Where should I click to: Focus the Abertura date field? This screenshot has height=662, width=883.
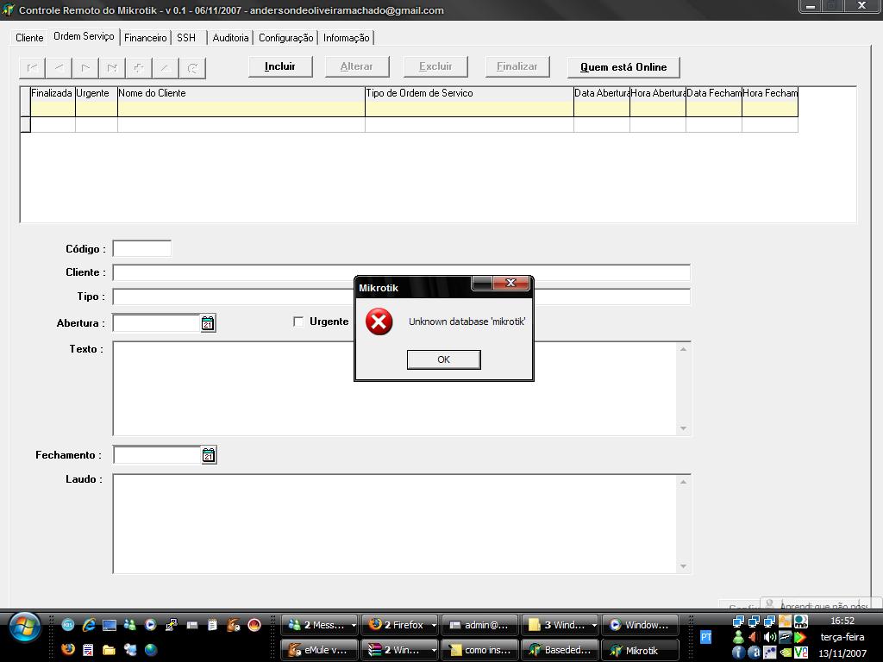click(157, 323)
